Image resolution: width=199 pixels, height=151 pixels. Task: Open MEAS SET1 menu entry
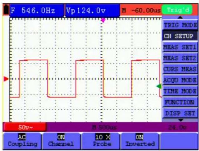pos(180,47)
